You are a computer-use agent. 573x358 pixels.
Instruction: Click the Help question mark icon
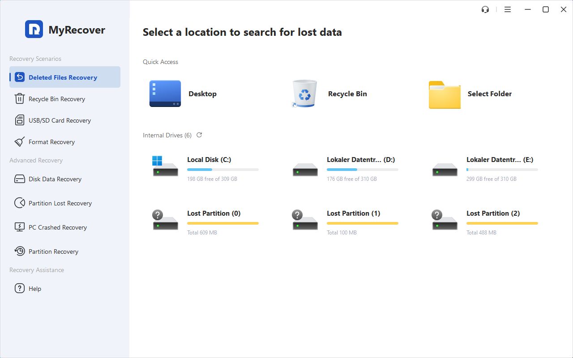[x=20, y=289]
